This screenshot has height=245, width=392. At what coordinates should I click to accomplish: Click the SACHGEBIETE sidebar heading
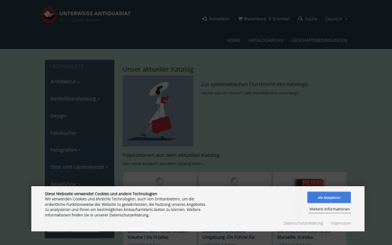click(66, 67)
